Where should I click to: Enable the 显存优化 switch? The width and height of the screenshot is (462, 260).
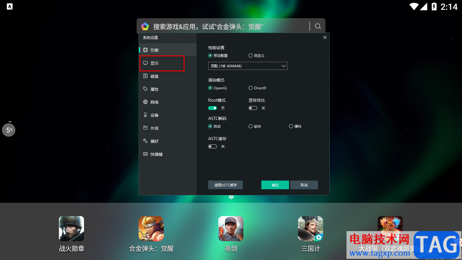point(253,108)
